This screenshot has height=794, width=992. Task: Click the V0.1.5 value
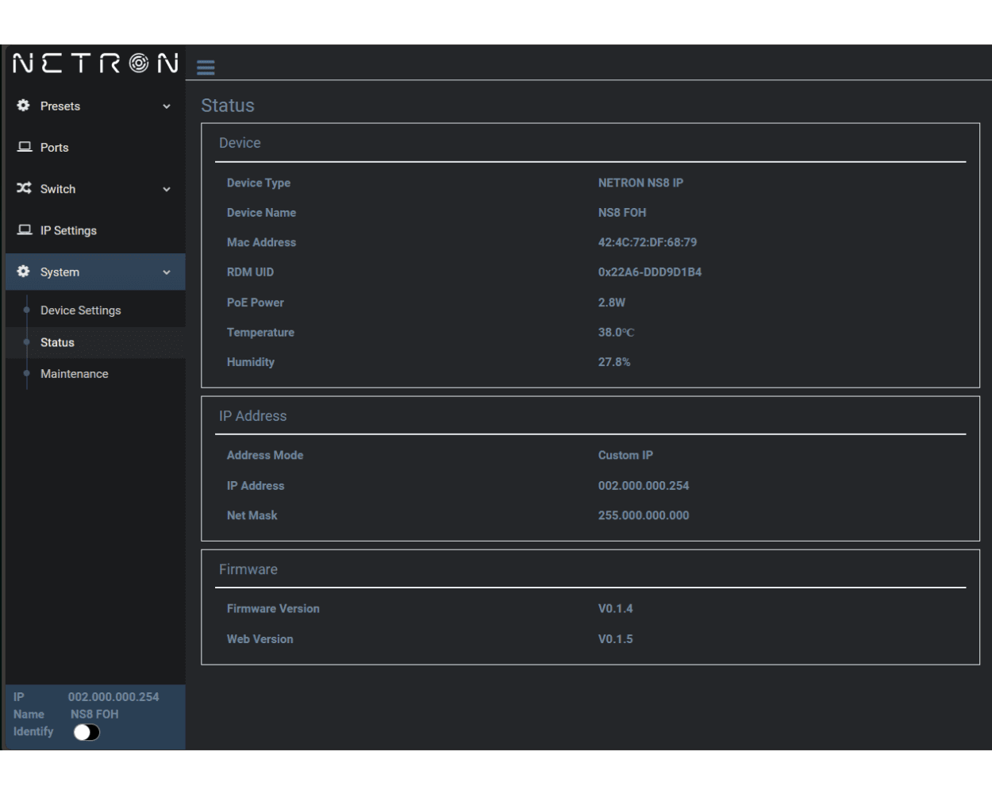(616, 639)
